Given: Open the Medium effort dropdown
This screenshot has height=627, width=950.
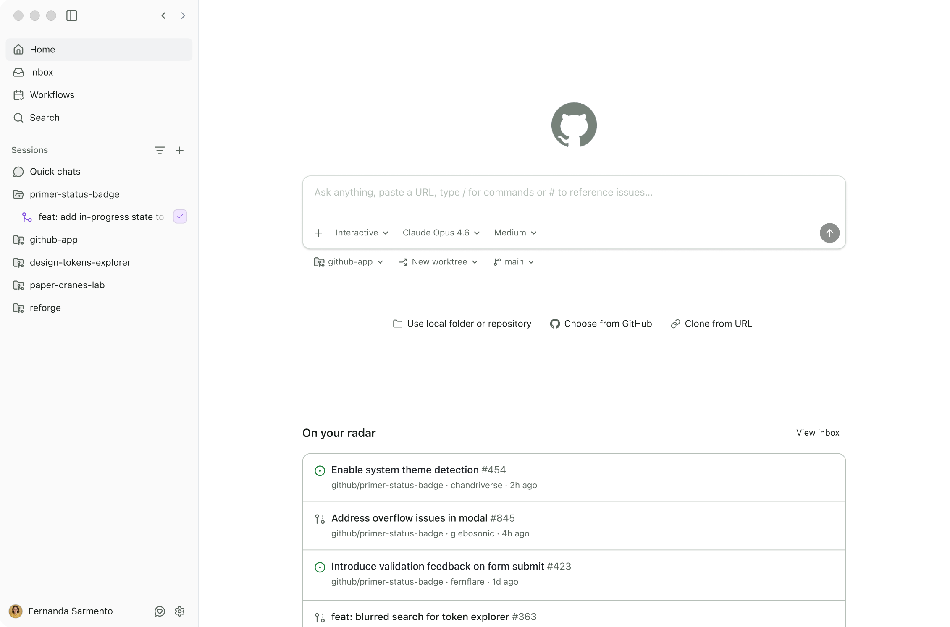Looking at the screenshot, I should [x=515, y=233].
